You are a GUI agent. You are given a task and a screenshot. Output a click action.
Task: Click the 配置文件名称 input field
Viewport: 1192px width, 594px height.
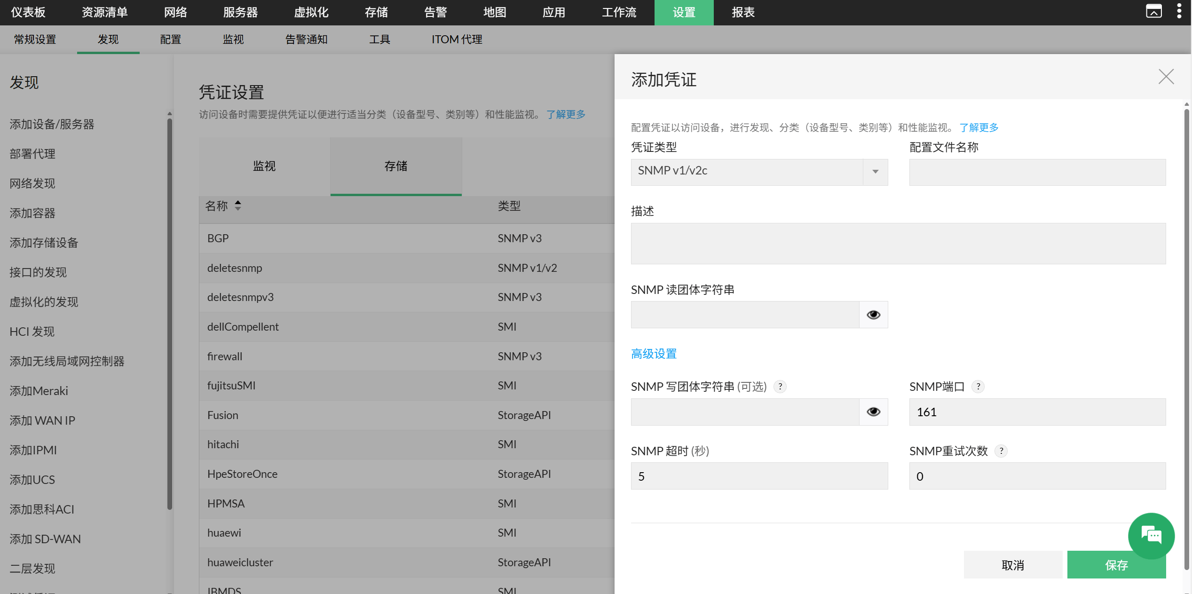[1037, 172]
